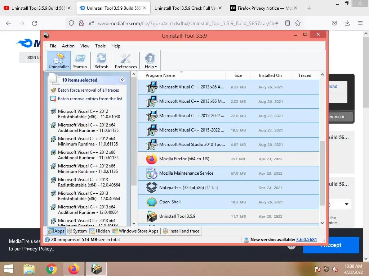Sort by Size column header
Image resolution: width=369 pixels, height=276 pixels.
point(238,75)
